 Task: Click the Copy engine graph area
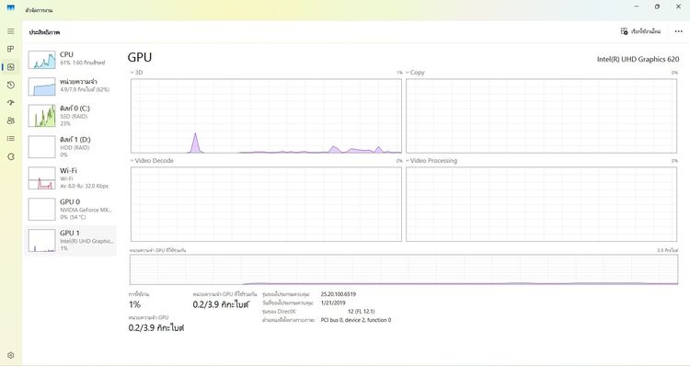pos(541,116)
